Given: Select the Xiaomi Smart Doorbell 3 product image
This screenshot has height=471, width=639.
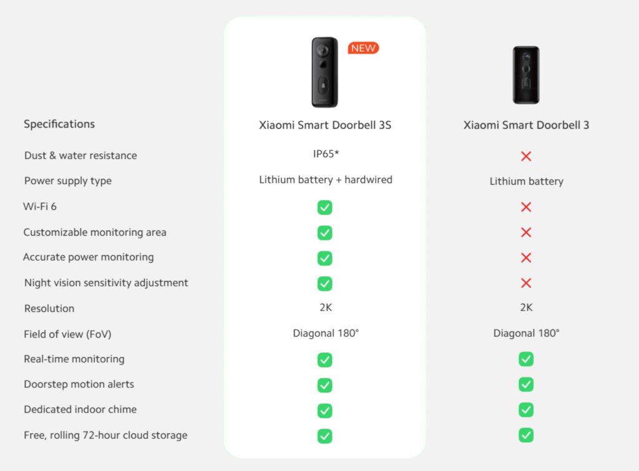Looking at the screenshot, I should tap(526, 75).
